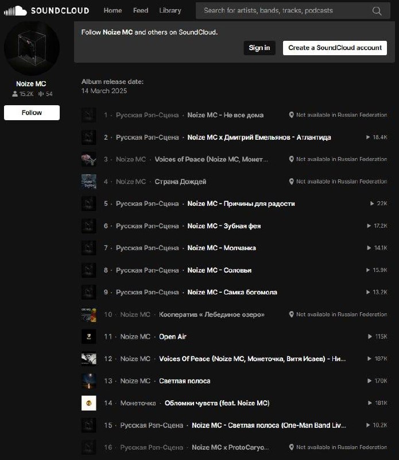The image size is (399, 460).
Task: Location pin icon on track 1 Не все дома
Action: pyautogui.click(x=291, y=114)
